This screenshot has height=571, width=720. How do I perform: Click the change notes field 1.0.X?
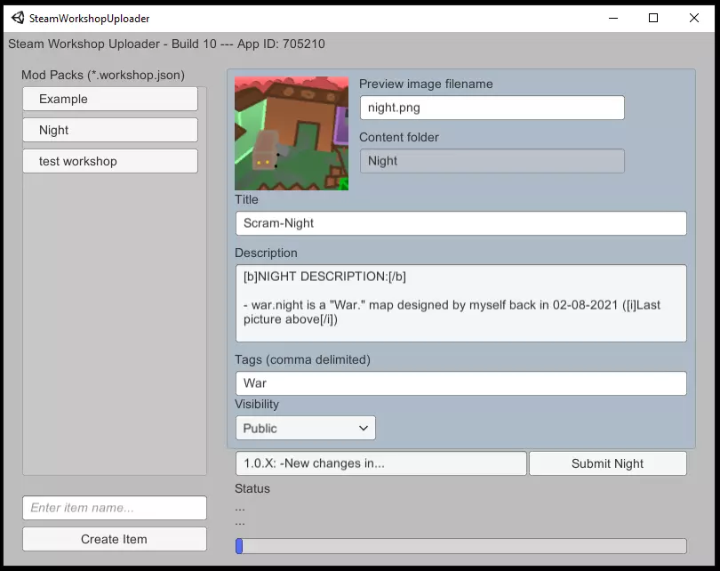[x=380, y=463]
